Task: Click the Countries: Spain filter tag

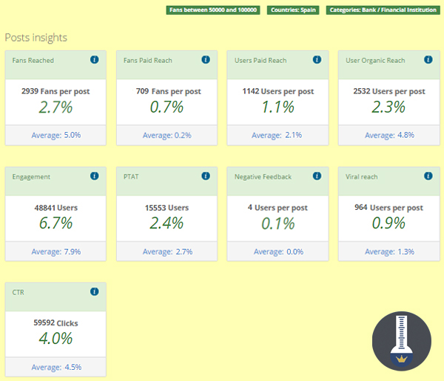Action: (295, 10)
